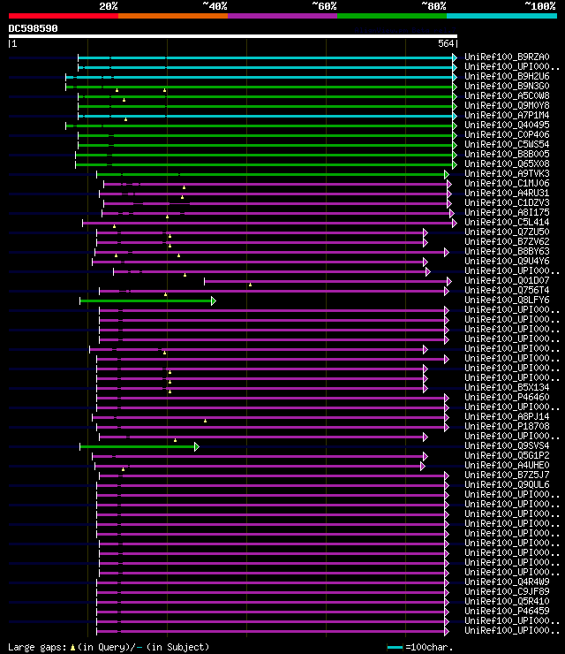The image size is (565, 654).
Task: Open the UniRef100_B9H2U6 hit label
Action: tap(507, 76)
